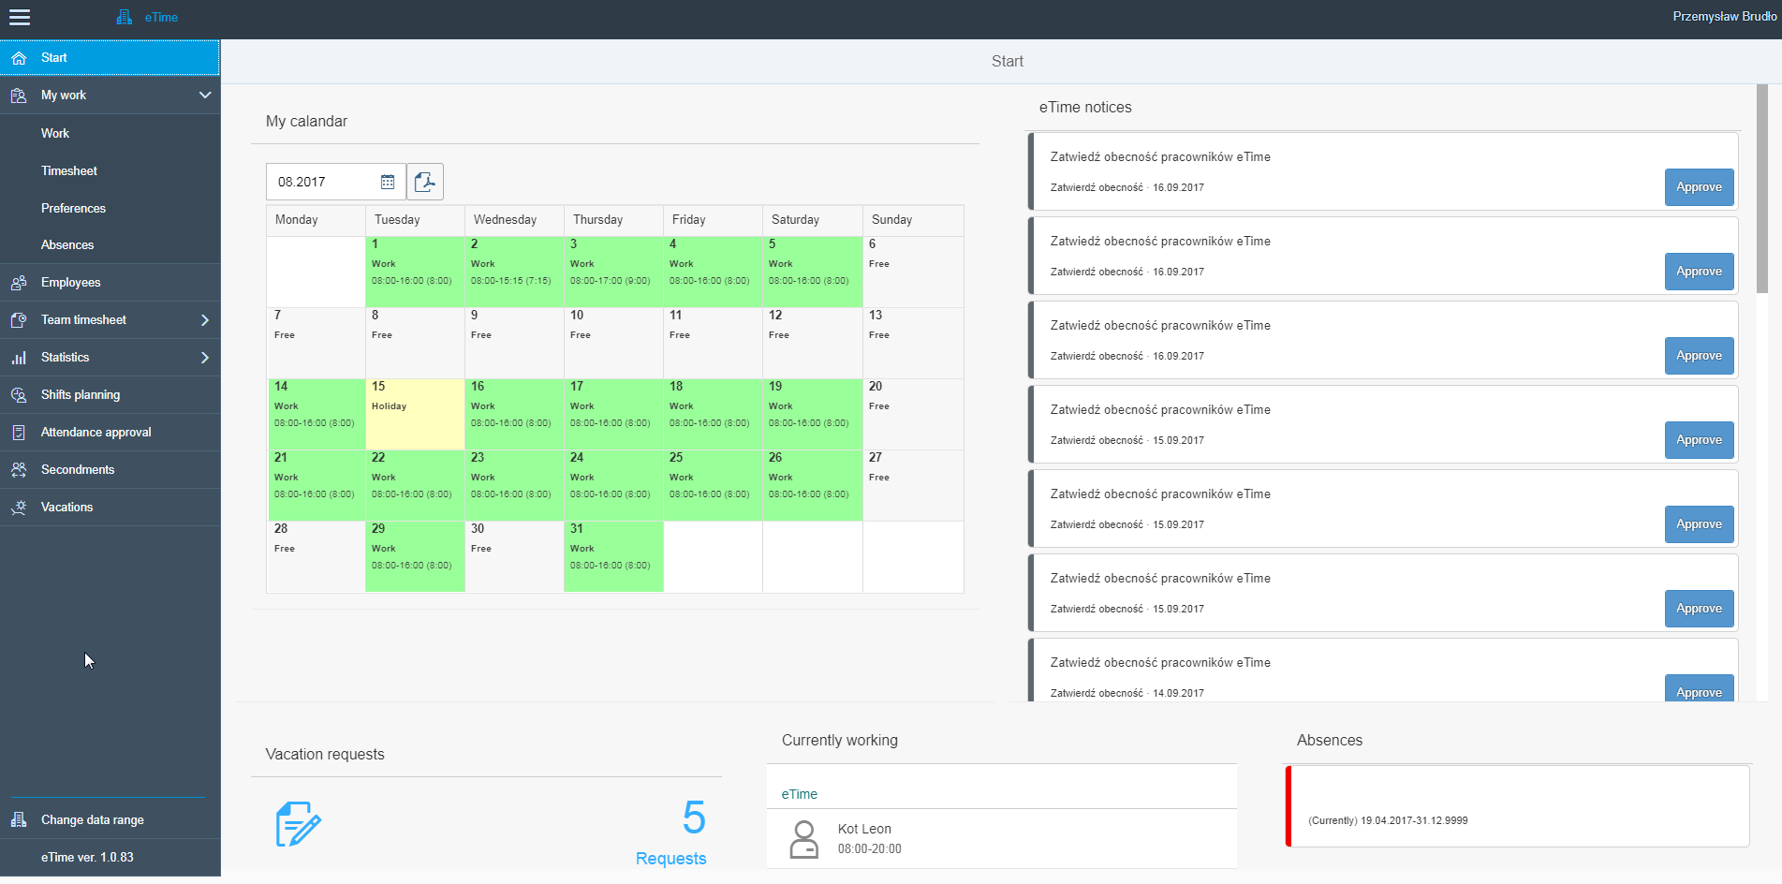Open Attendance approval in sidebar
The width and height of the screenshot is (1782, 884).
tap(96, 432)
